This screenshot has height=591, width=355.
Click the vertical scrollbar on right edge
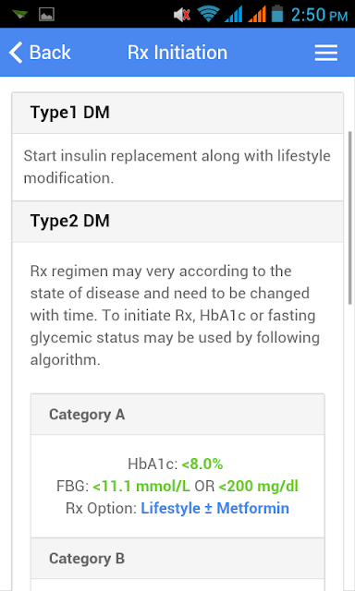[350, 219]
